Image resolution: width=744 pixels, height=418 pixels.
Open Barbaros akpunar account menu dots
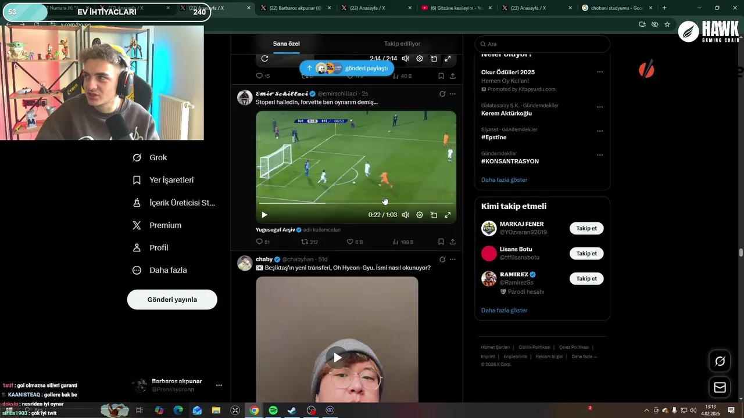point(219,385)
